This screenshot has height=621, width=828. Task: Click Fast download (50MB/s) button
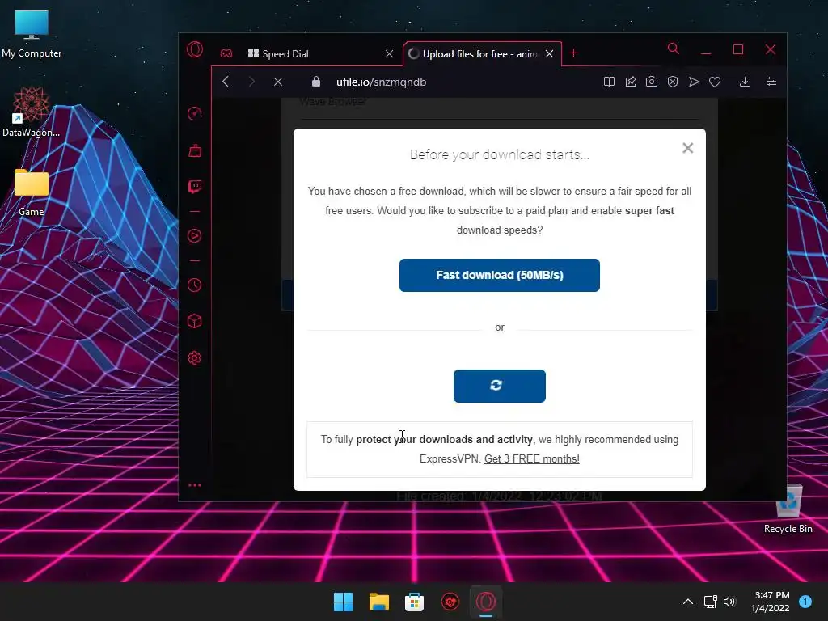(x=500, y=275)
